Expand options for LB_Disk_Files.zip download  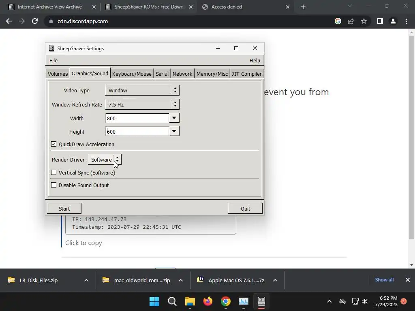(86, 280)
